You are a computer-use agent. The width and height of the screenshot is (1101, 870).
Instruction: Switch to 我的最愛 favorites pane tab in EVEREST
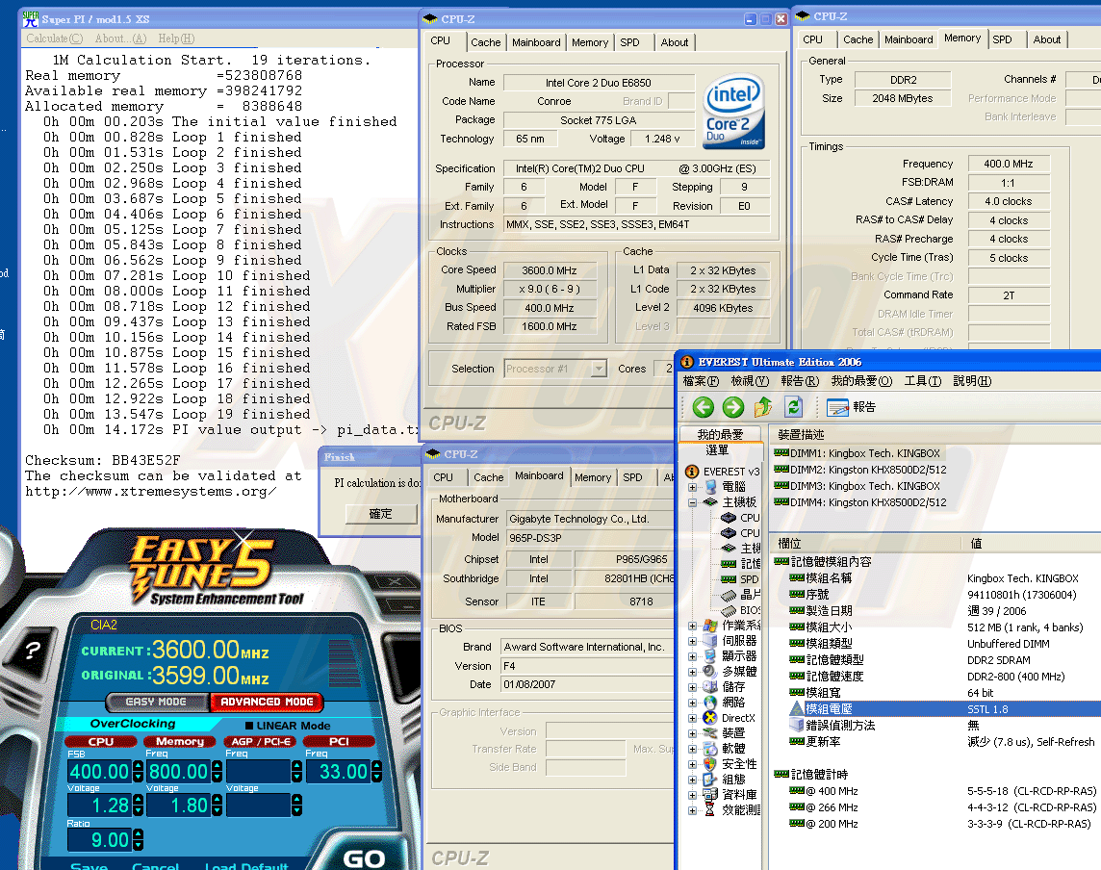tap(721, 435)
